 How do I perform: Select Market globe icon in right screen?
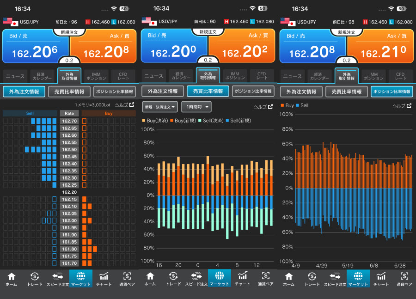[x=358, y=279]
